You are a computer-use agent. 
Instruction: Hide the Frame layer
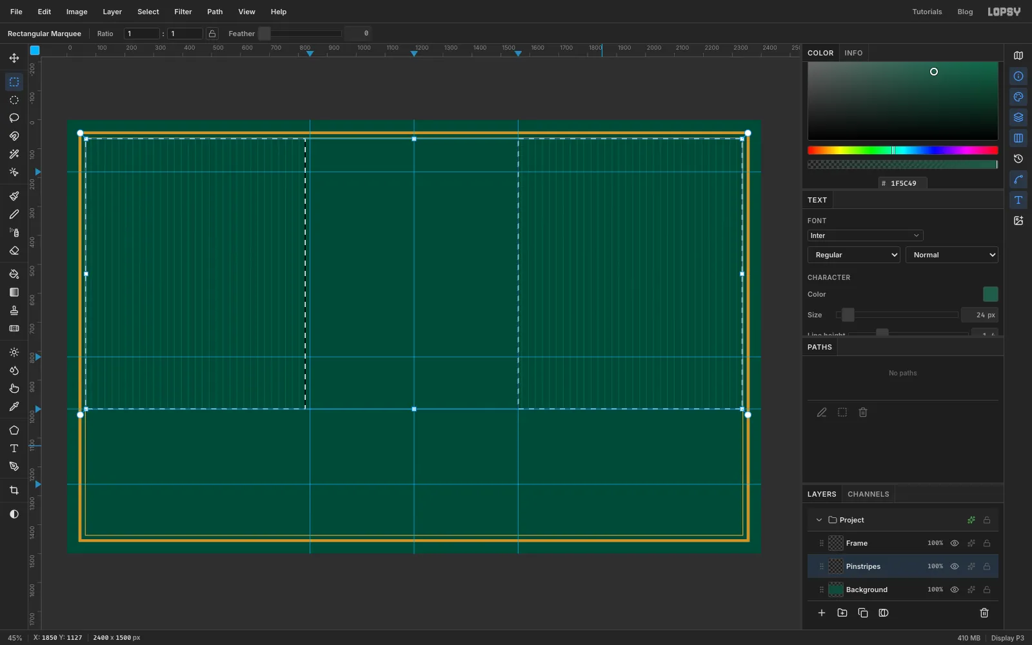pyautogui.click(x=955, y=543)
